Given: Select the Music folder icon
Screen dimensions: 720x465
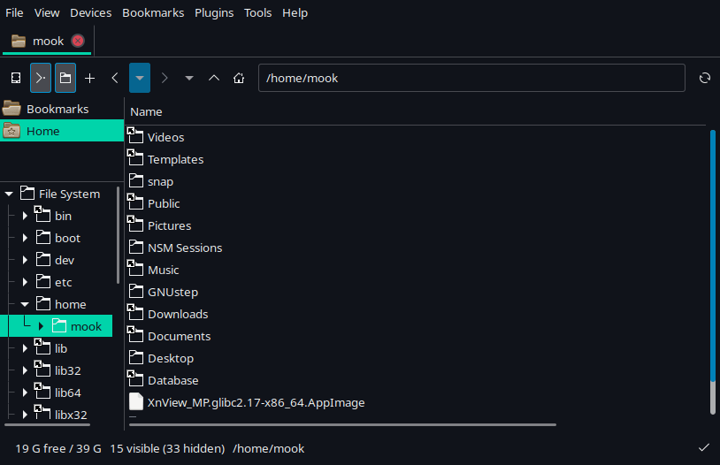Looking at the screenshot, I should click(135, 268).
